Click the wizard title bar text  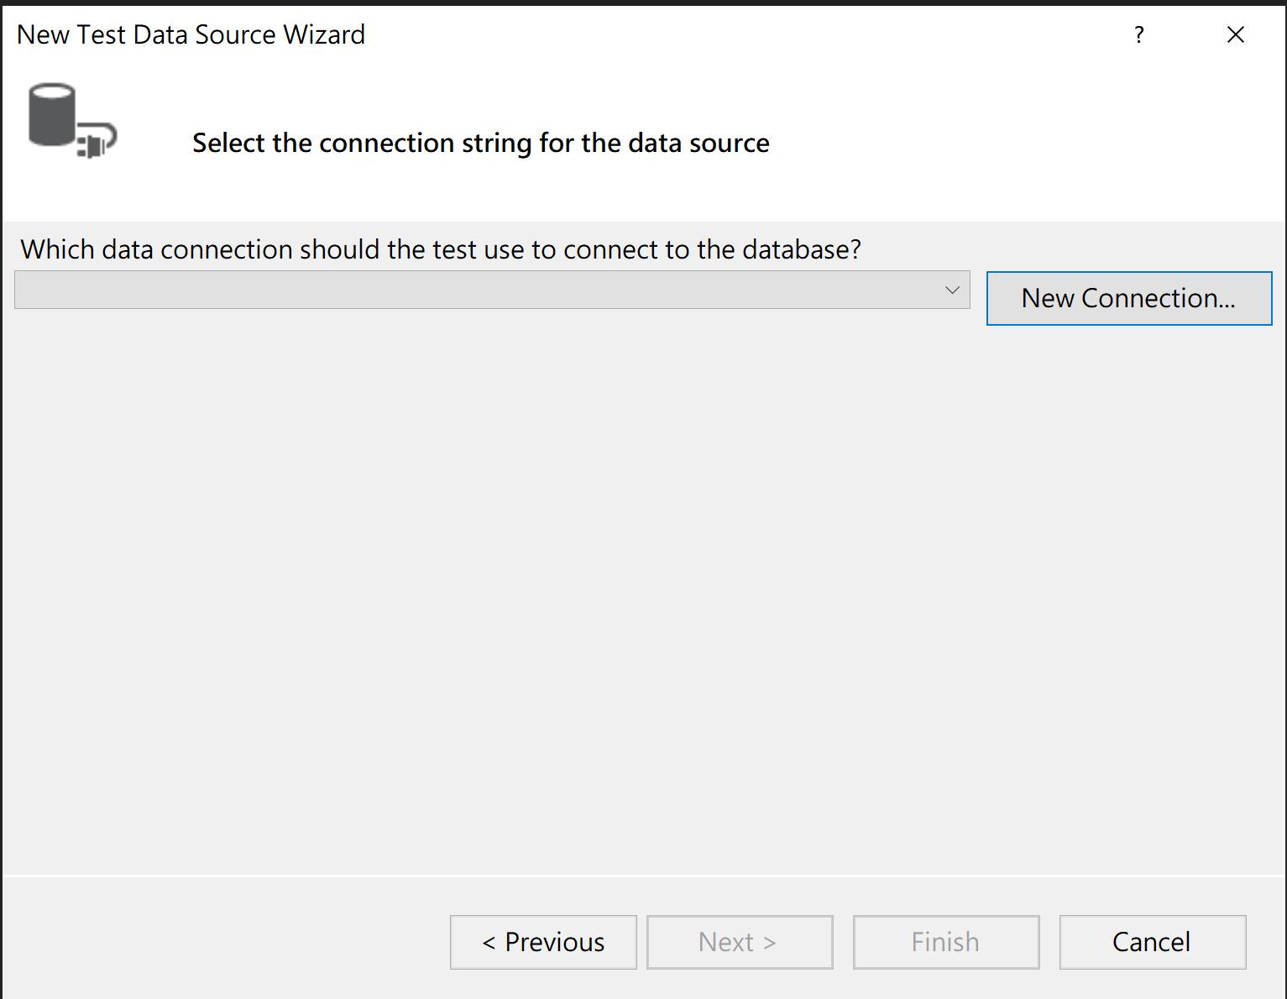click(x=191, y=34)
